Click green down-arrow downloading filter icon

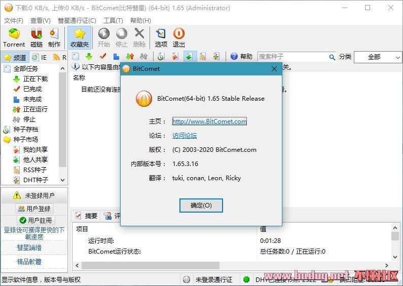point(89,56)
